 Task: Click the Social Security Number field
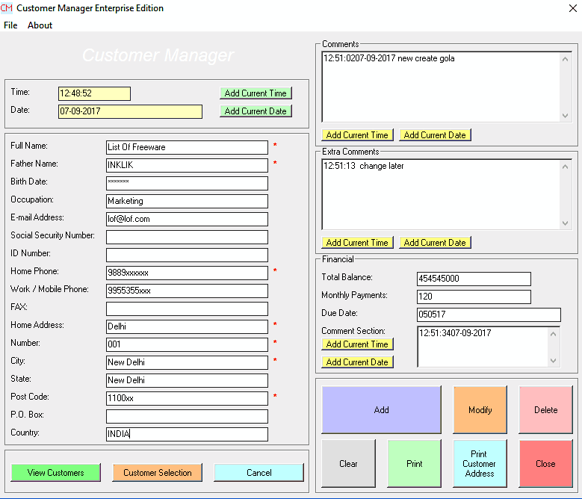click(x=187, y=237)
